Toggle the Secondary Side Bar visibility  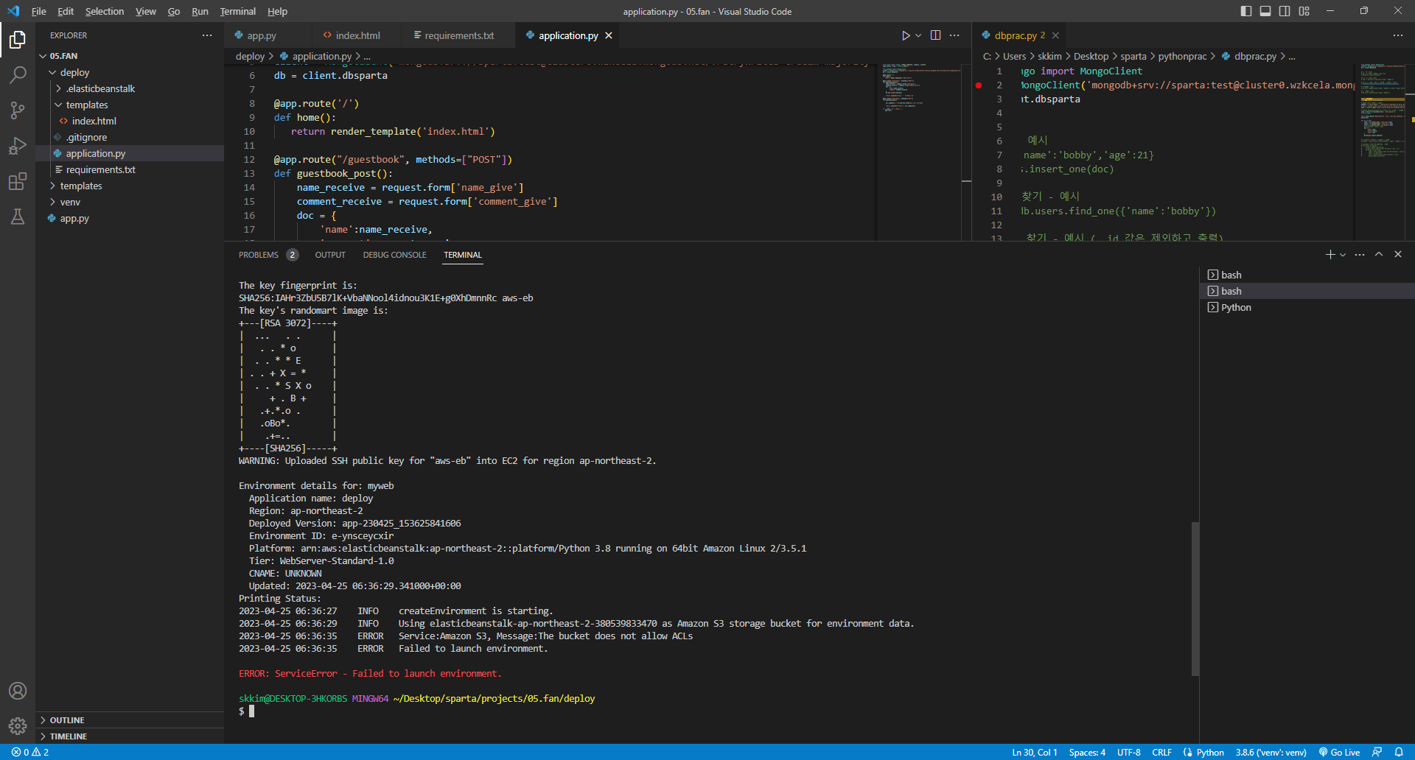(x=1285, y=11)
